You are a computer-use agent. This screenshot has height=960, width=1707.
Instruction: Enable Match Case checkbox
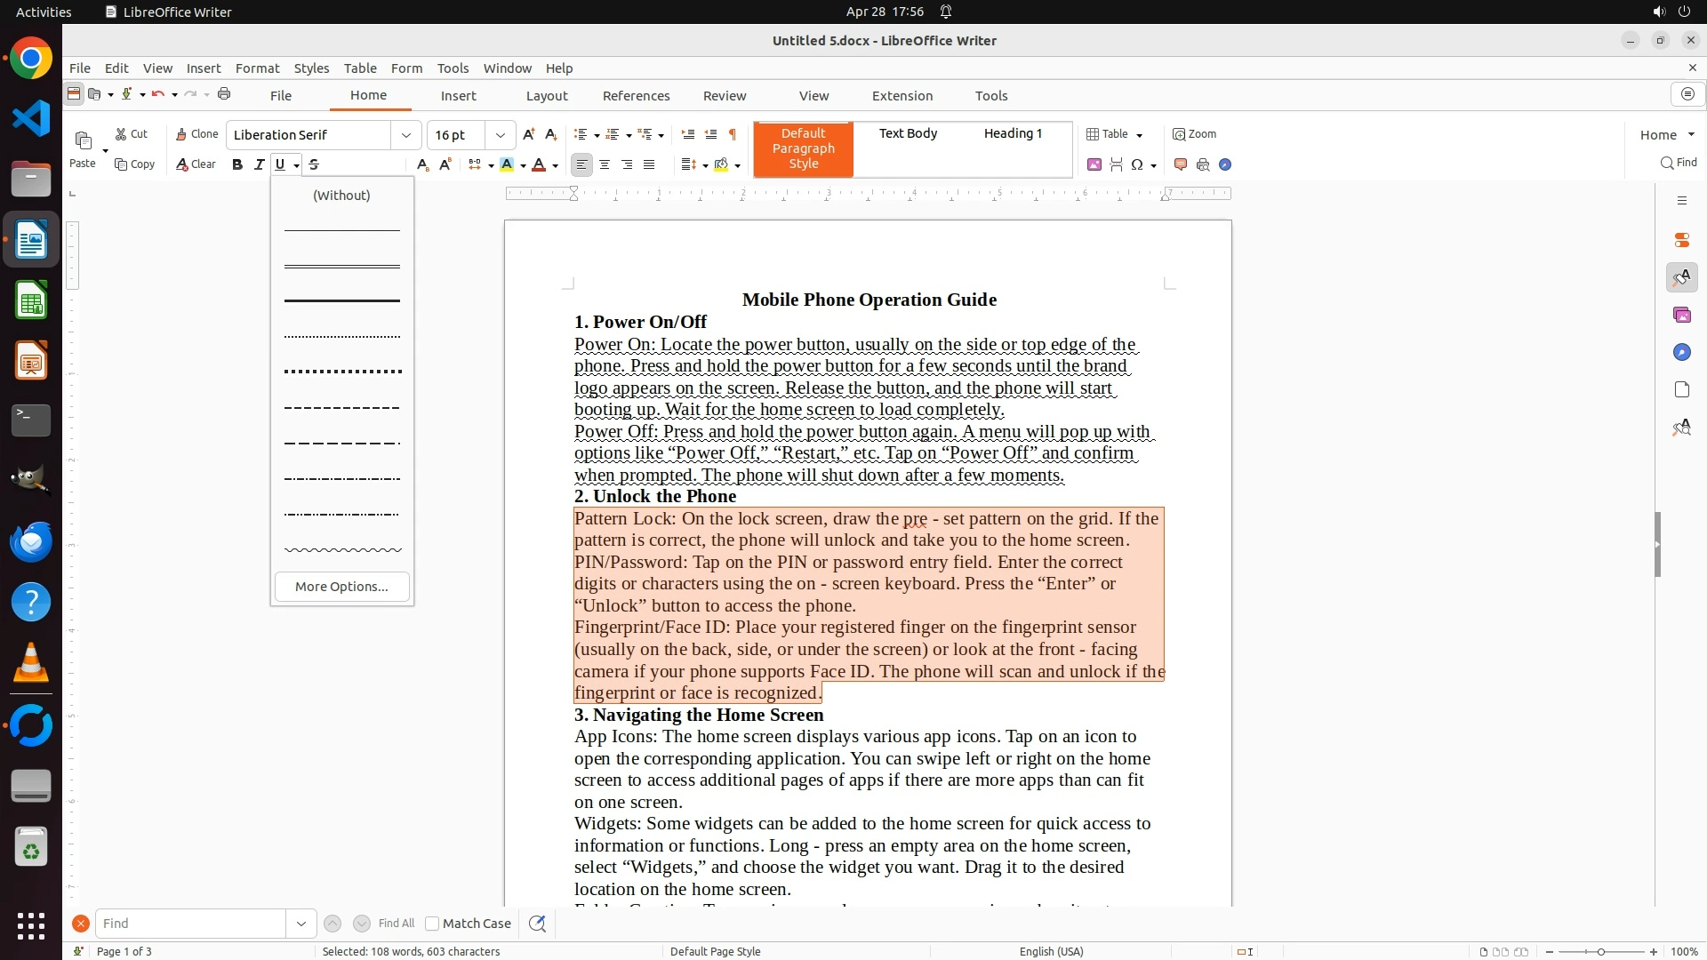pyautogui.click(x=433, y=924)
